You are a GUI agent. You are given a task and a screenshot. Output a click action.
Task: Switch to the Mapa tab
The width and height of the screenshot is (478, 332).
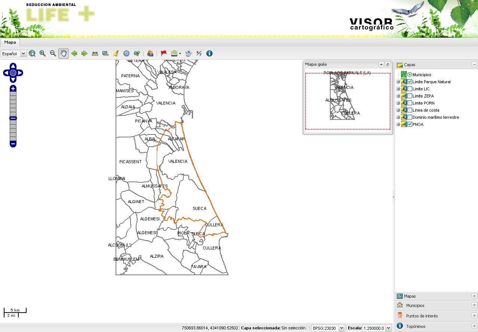[x=10, y=42]
